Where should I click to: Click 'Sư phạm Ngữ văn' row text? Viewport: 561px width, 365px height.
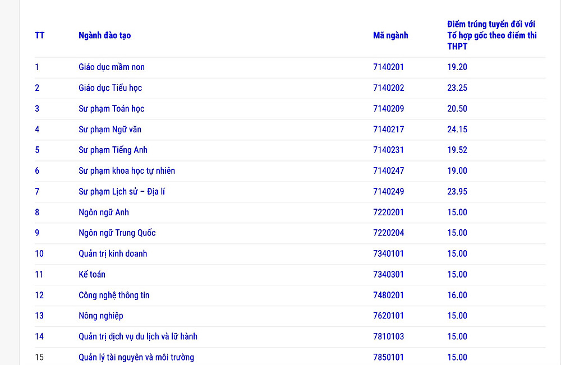(x=110, y=130)
